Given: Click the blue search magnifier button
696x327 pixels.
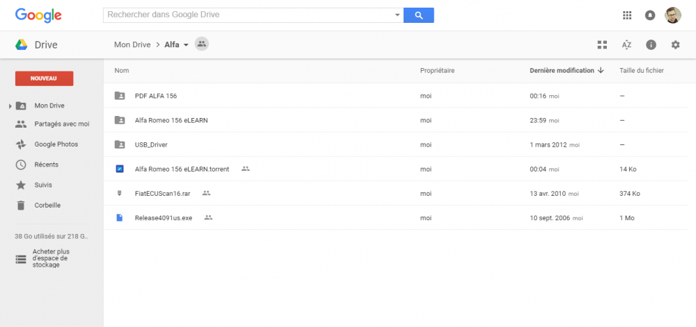Looking at the screenshot, I should [418, 15].
